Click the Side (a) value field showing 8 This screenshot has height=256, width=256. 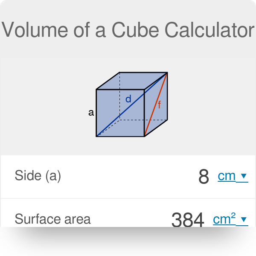204,176
